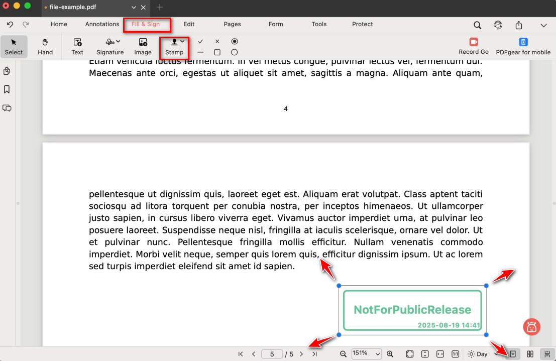
Task: Enable two-page side-by-side view
Action: (x=530, y=354)
